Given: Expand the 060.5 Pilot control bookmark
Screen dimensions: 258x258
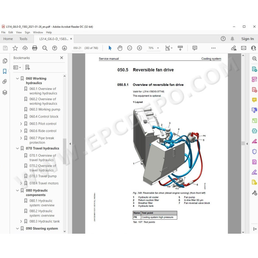Looking at the screenshot, I should coord(21,124).
